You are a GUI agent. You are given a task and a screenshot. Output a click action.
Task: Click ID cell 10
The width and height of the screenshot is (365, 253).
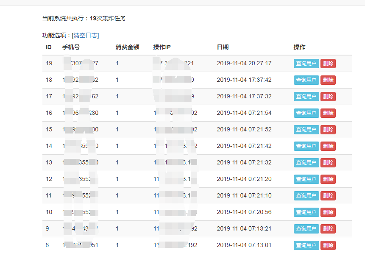49,212
